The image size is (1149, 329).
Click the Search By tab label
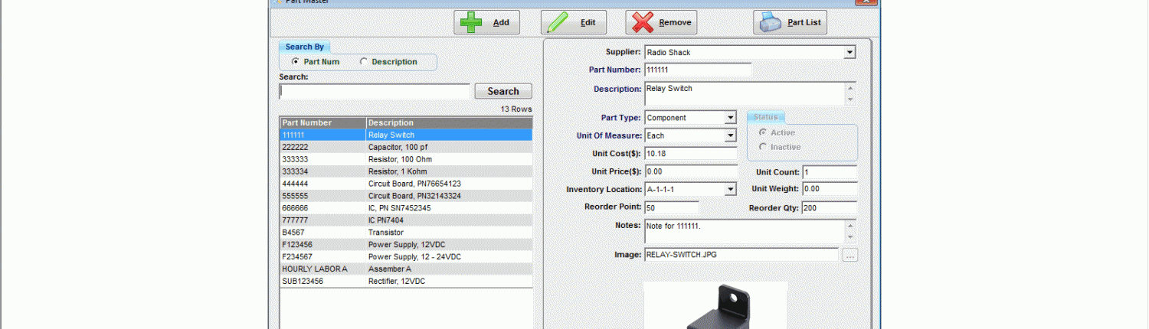point(305,47)
